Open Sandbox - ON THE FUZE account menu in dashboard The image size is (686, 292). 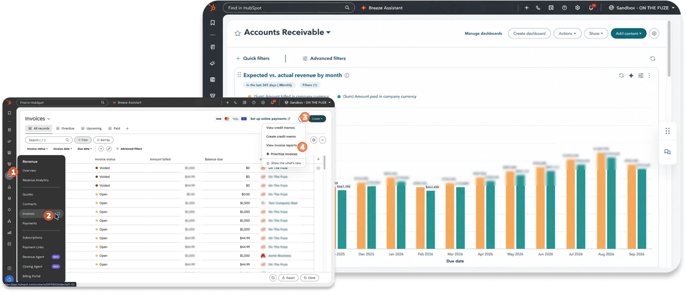coord(642,8)
